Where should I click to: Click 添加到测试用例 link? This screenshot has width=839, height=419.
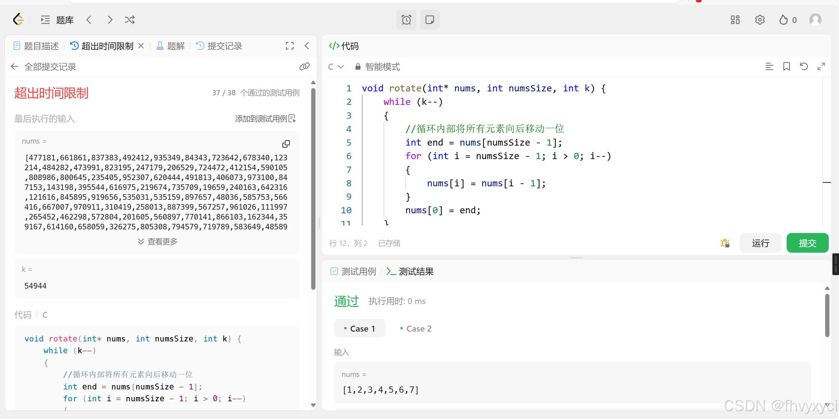pos(265,119)
